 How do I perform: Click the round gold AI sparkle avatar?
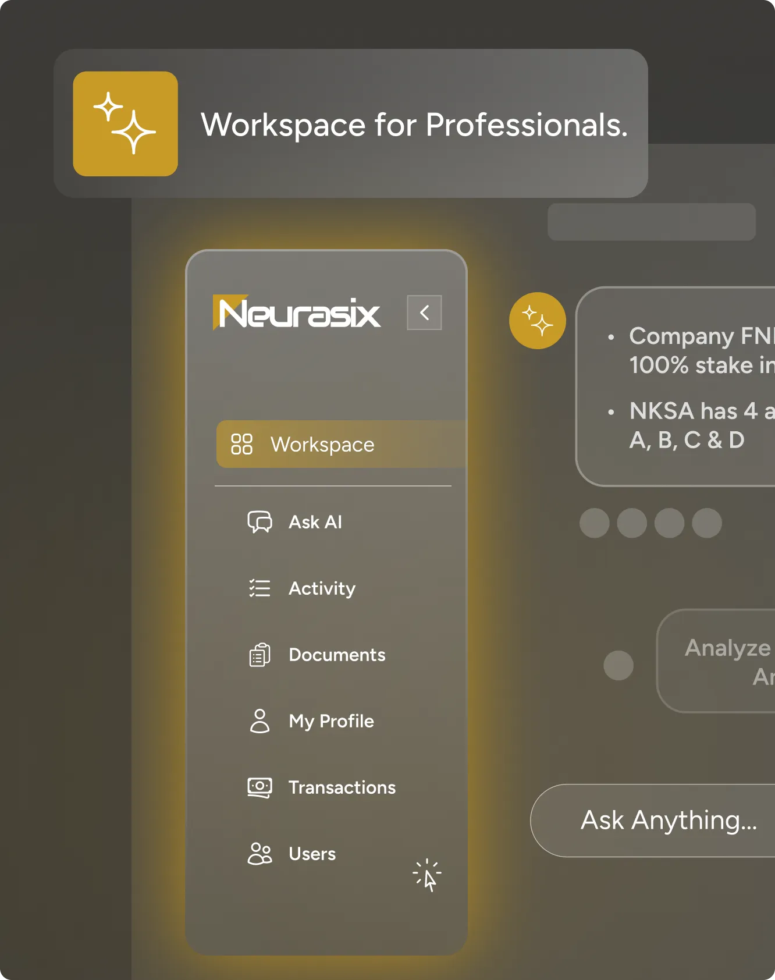(x=538, y=321)
